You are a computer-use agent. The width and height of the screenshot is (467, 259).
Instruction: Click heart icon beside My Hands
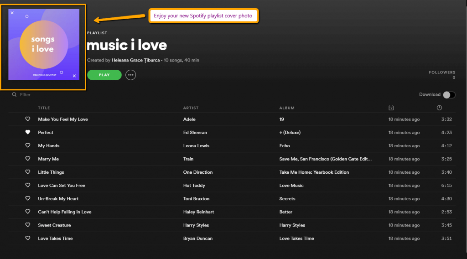[28, 145]
